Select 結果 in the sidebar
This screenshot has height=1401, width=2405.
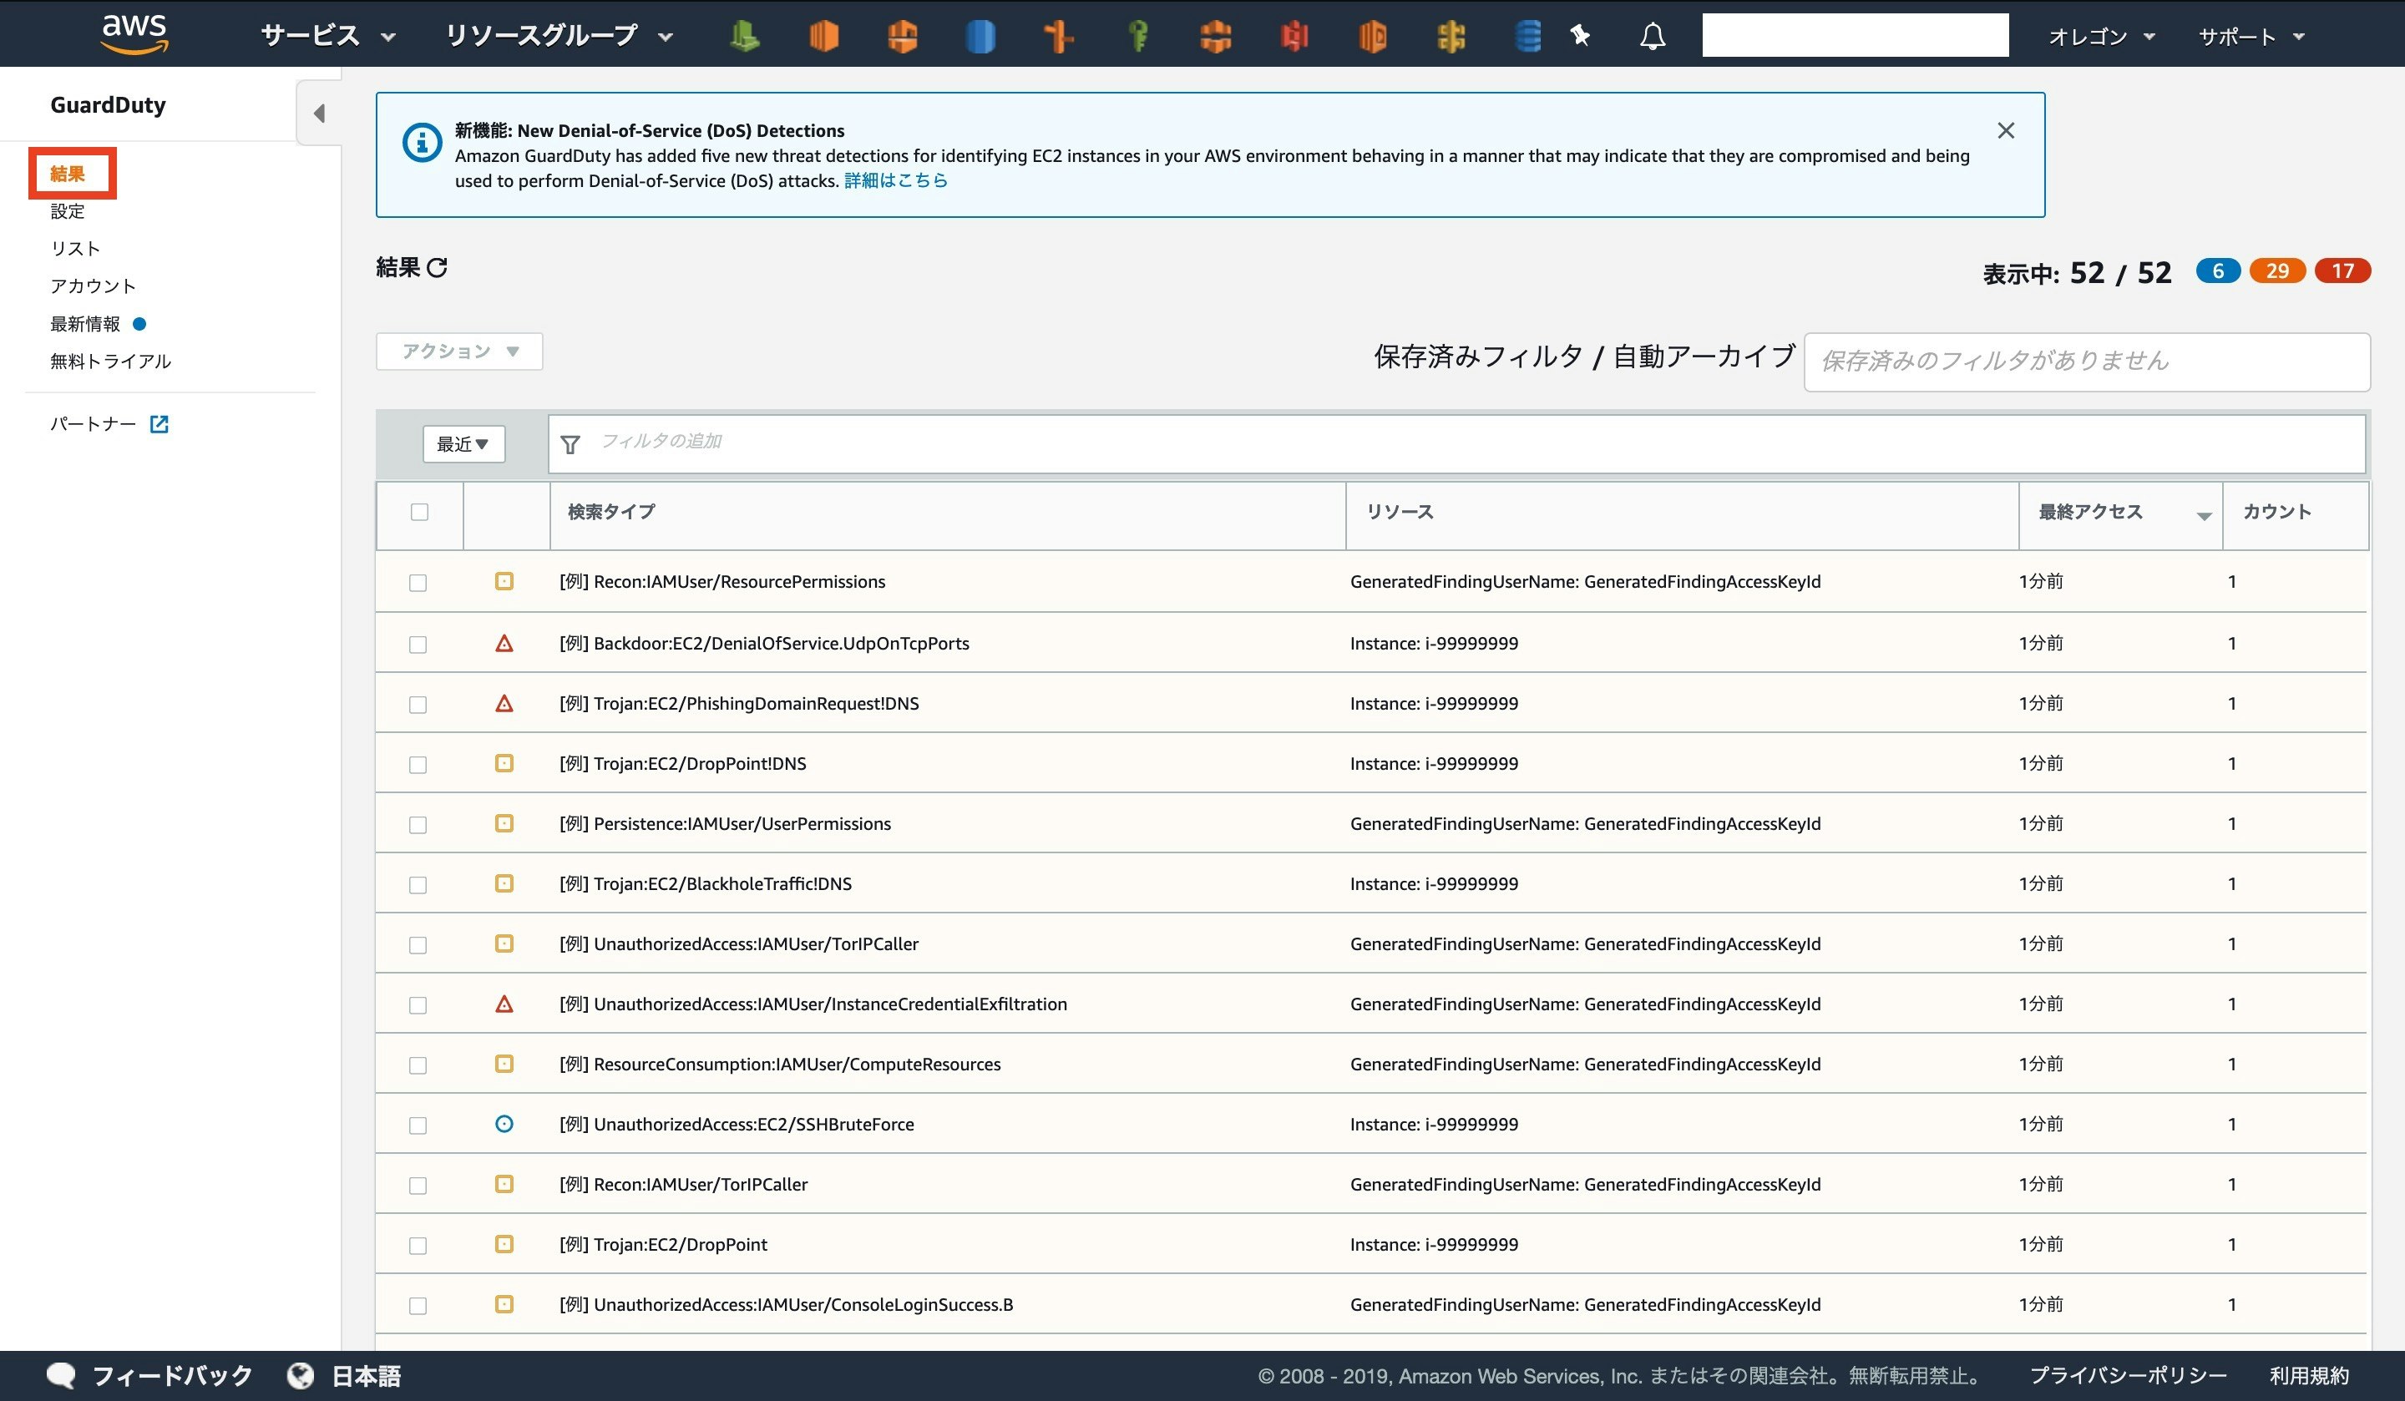pos(68,174)
